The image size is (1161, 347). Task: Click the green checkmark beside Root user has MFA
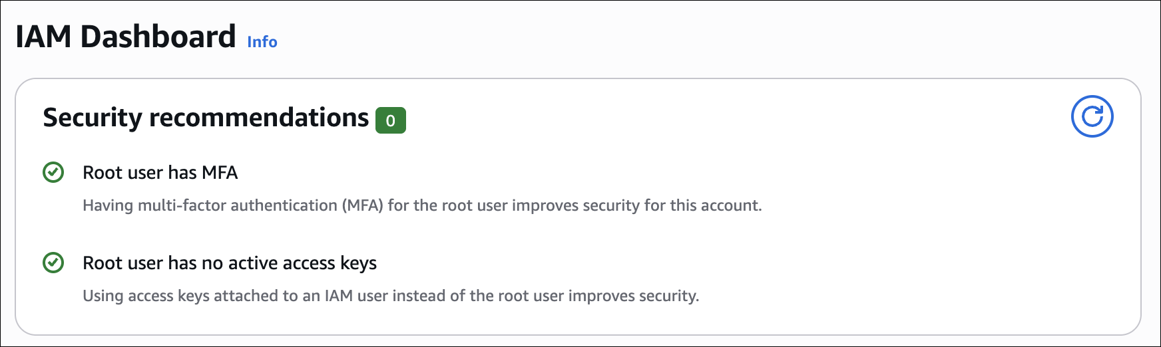click(x=53, y=172)
